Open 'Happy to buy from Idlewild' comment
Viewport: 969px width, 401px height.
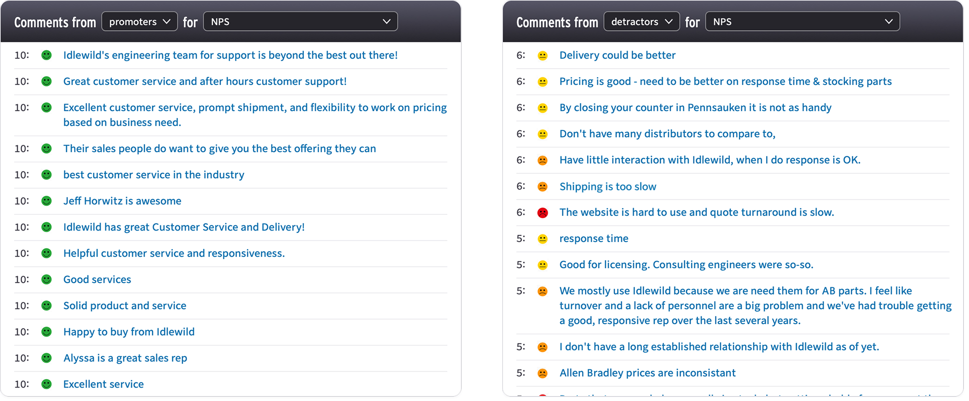[x=129, y=332]
